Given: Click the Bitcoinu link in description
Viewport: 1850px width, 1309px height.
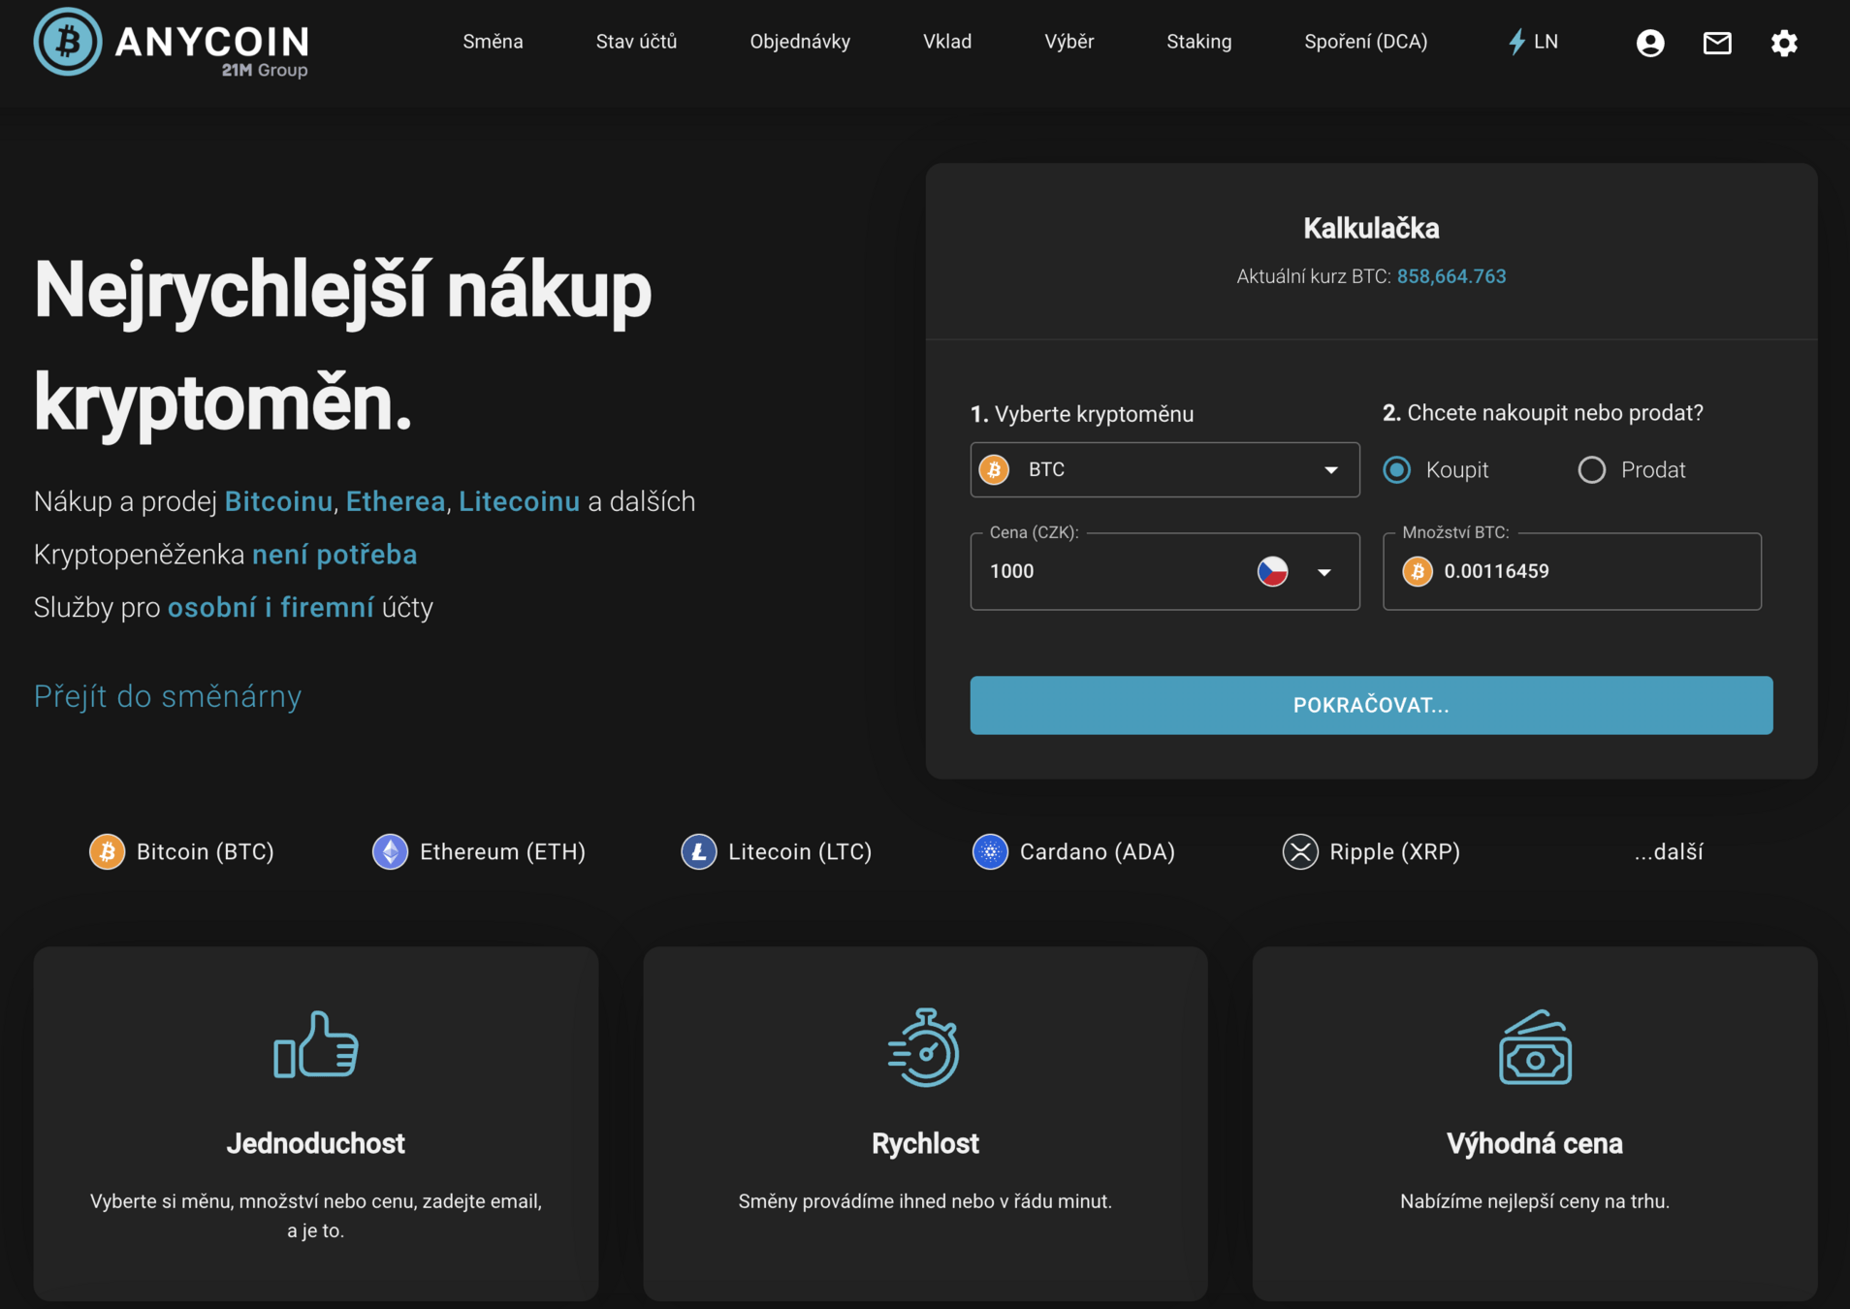Looking at the screenshot, I should [278, 501].
